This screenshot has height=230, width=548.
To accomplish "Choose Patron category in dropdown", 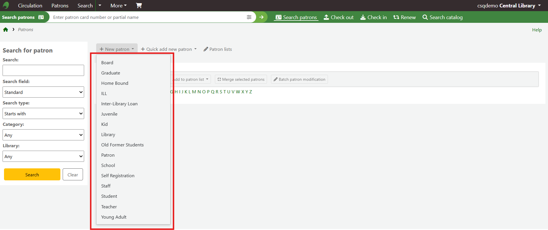I will click(133, 155).
